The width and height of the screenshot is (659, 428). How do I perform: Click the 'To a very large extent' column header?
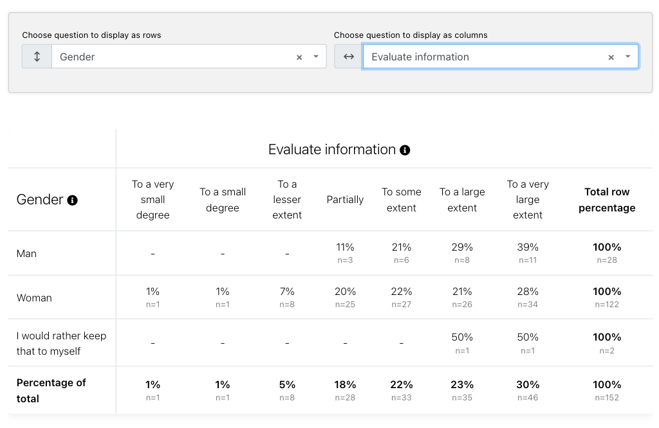pos(528,200)
